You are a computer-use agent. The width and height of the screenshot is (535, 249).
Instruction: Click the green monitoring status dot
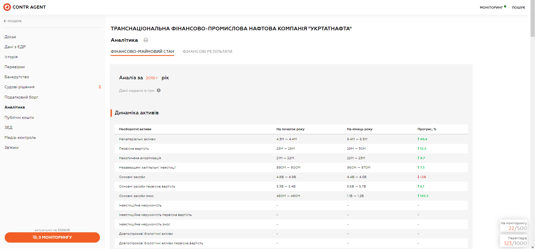pyautogui.click(x=505, y=6)
